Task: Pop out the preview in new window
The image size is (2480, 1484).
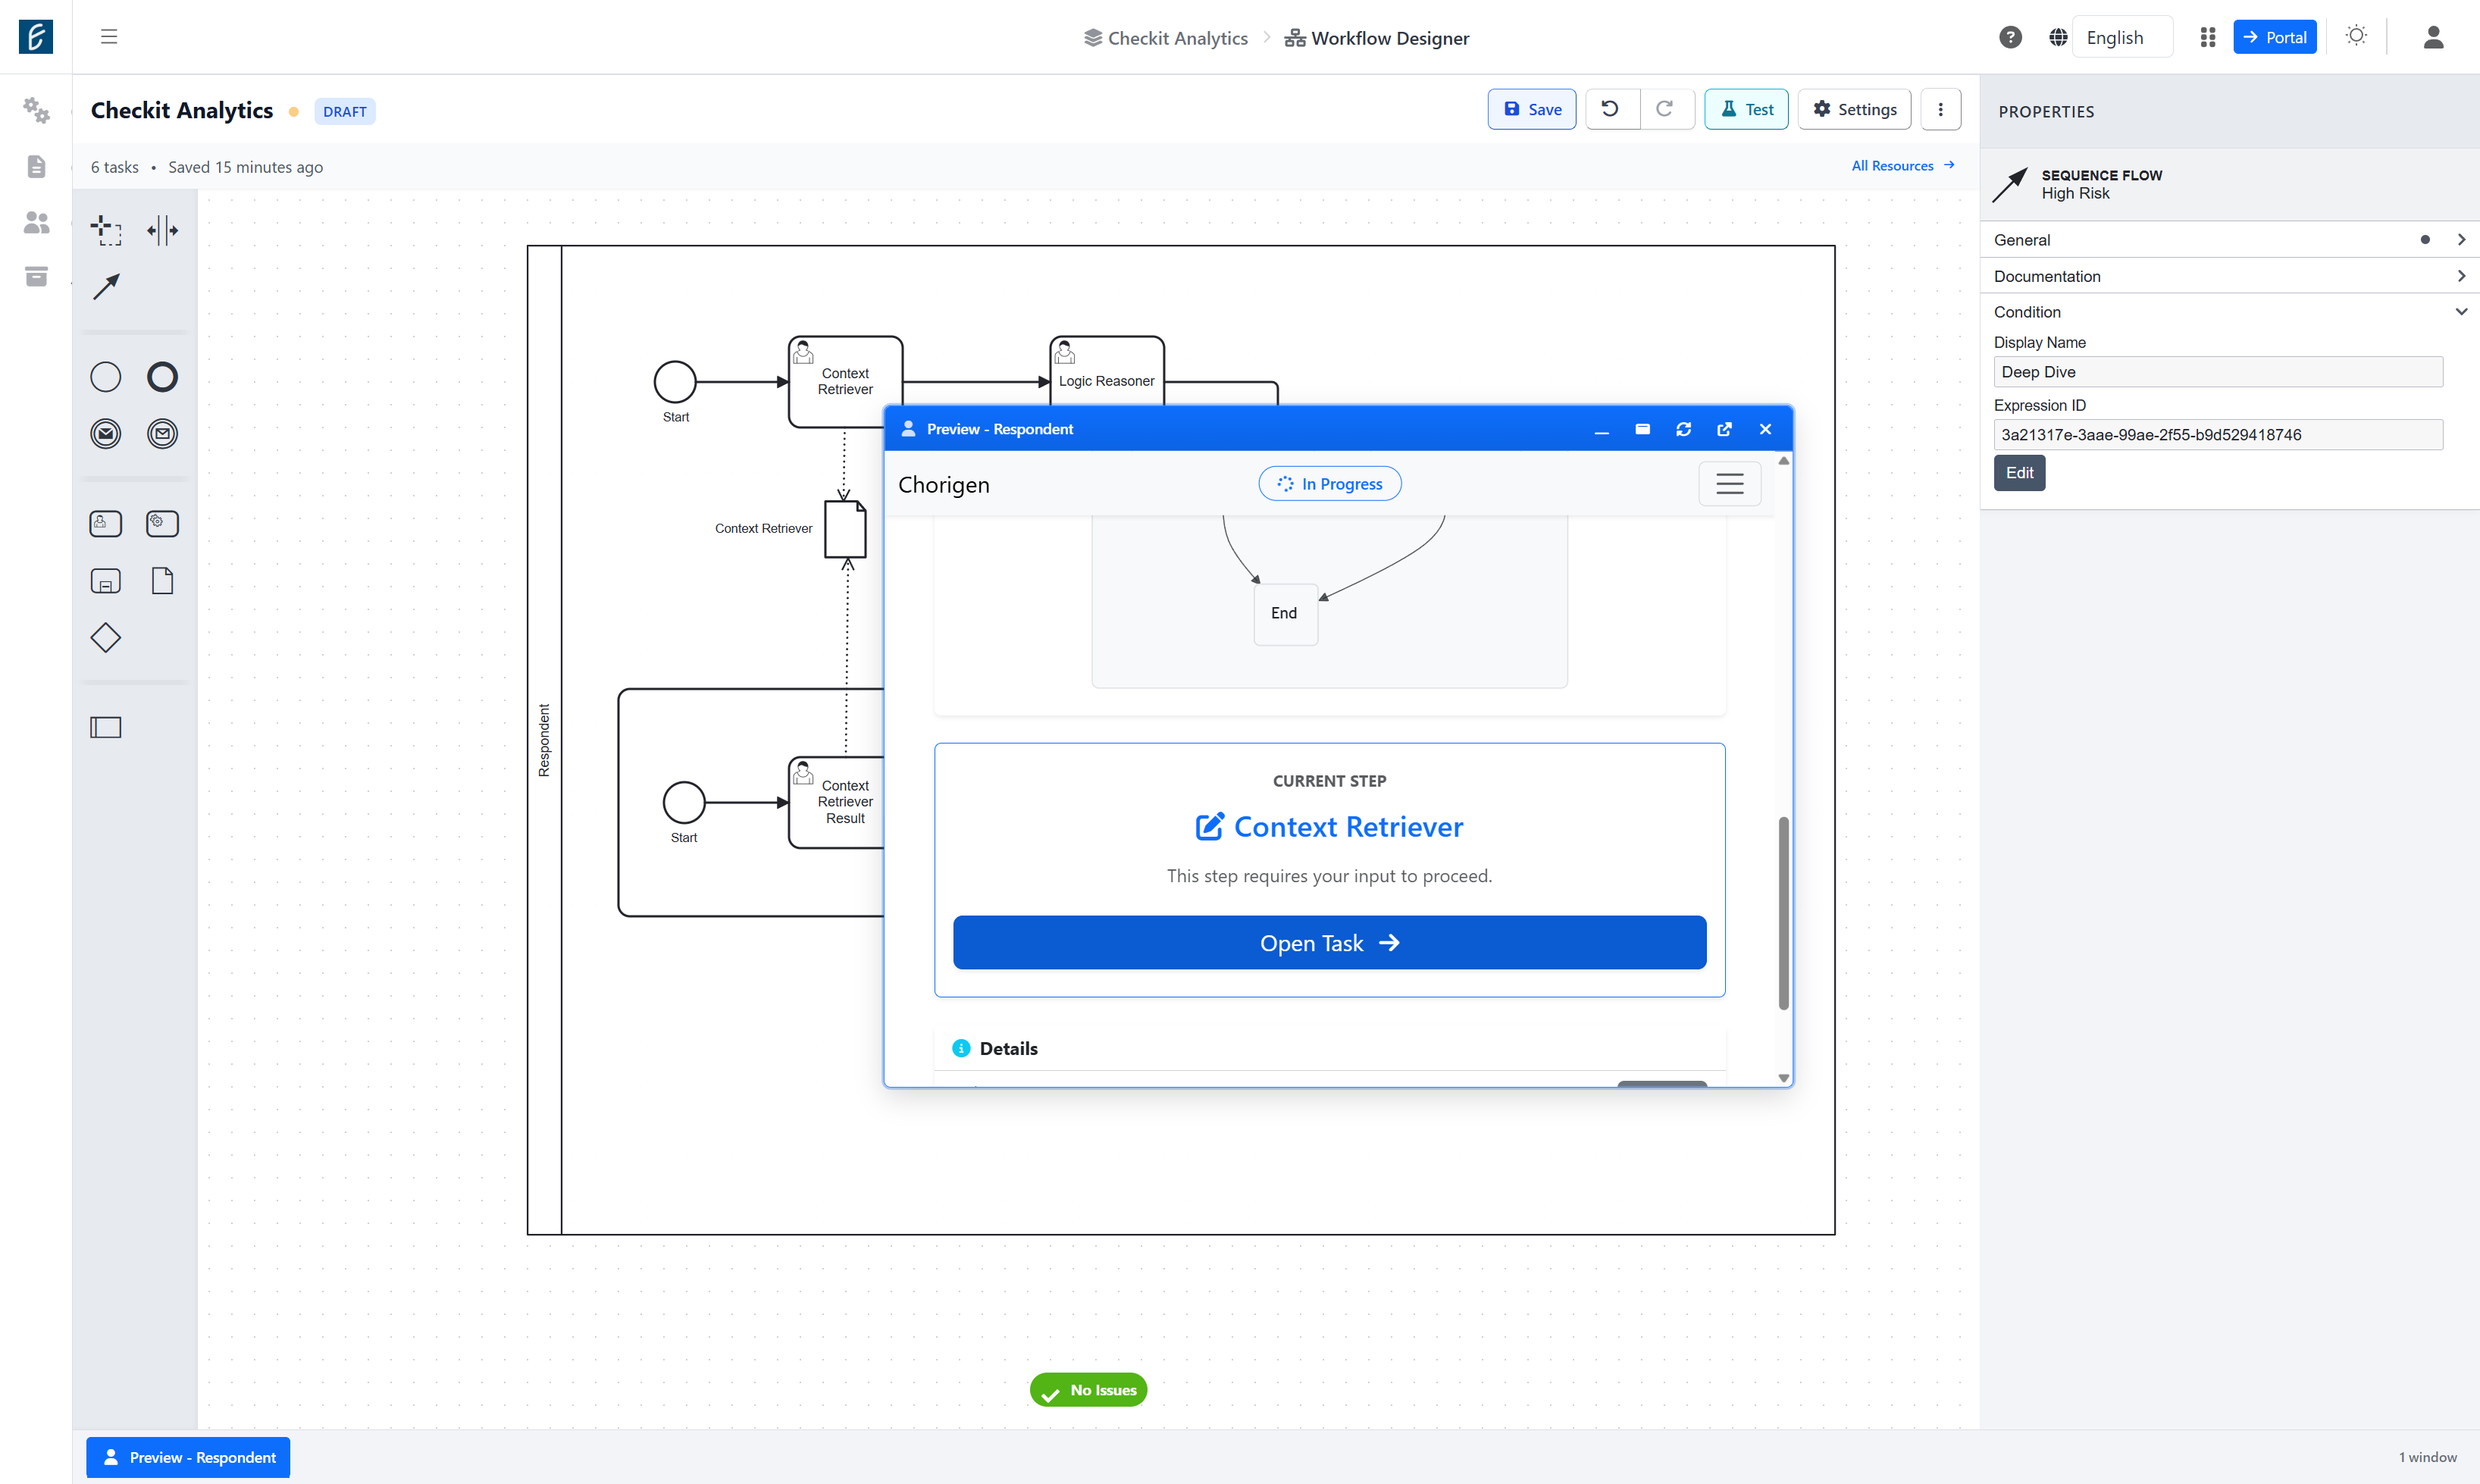Action: [1724, 429]
